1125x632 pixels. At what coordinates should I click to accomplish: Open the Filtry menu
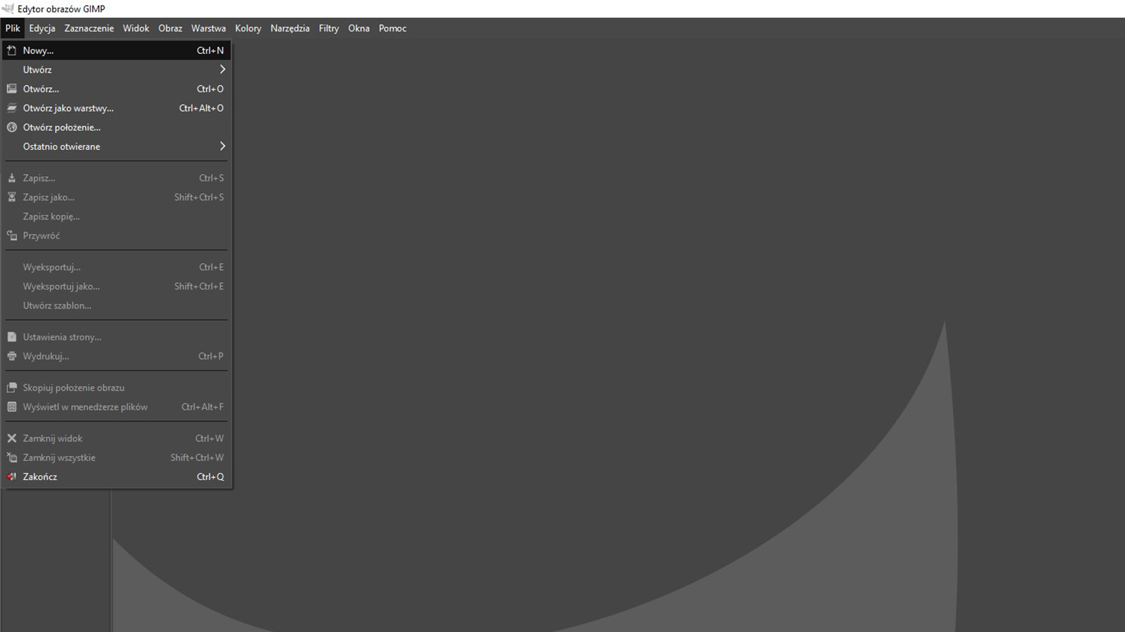click(328, 28)
